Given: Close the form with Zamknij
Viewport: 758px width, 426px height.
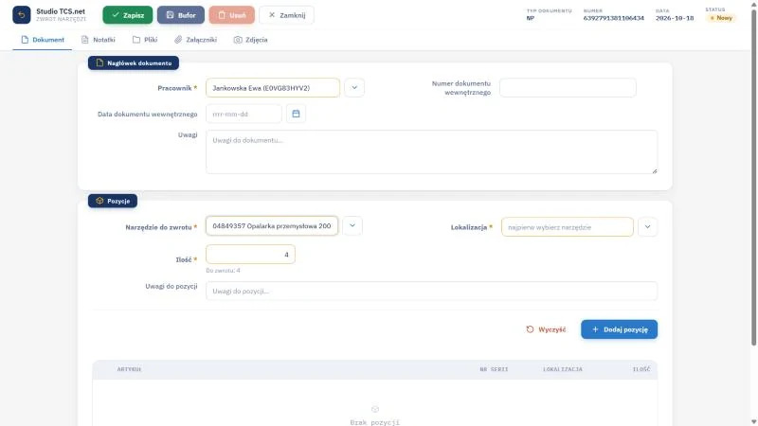Looking at the screenshot, I should pos(287,15).
